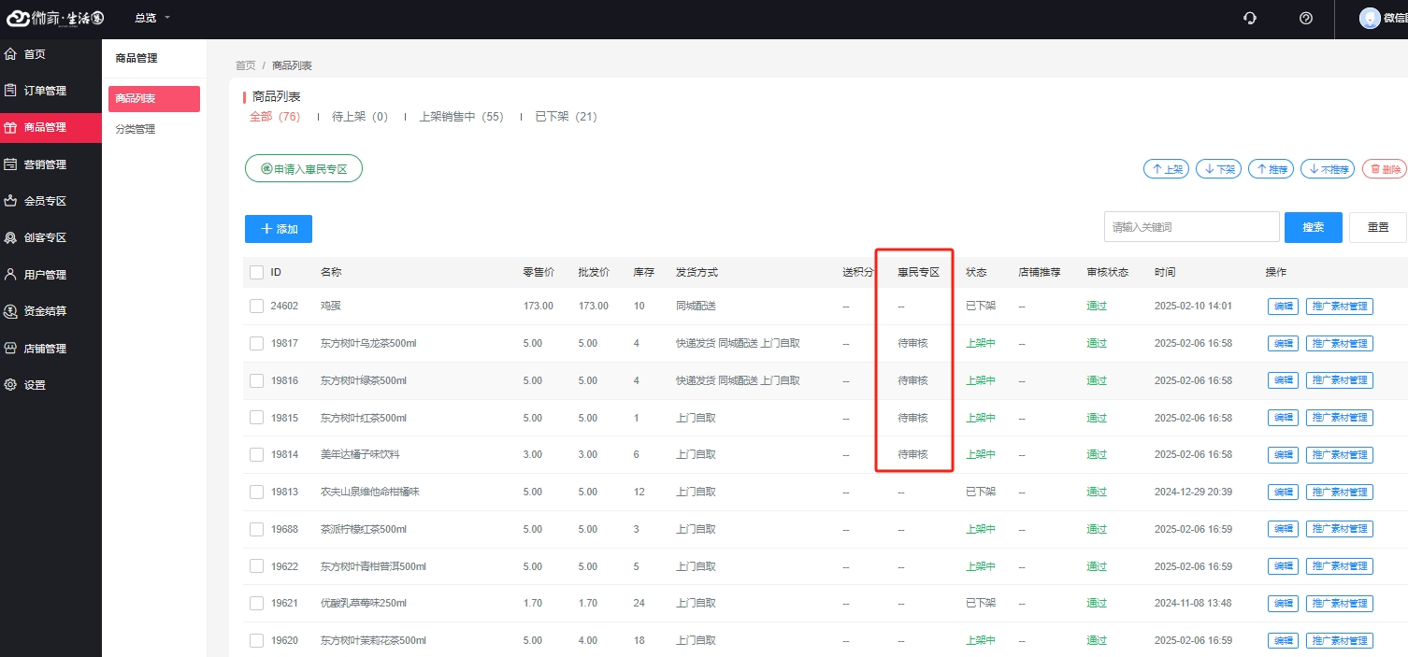Open the help question mark icon
This screenshot has height=657, width=1408.
(1306, 18)
